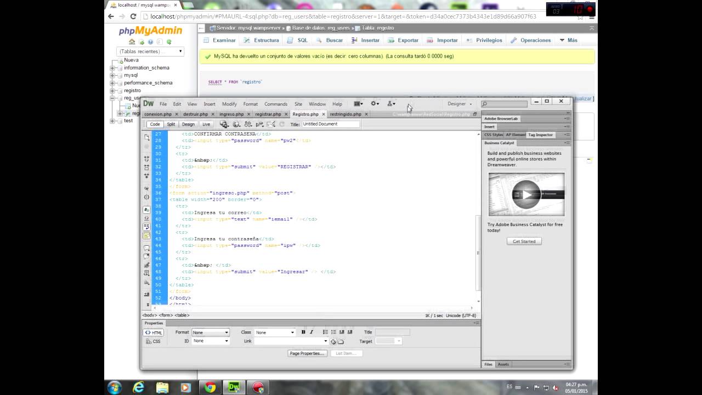Click the Windows Start button
This screenshot has height=395, width=702.
pos(115,387)
